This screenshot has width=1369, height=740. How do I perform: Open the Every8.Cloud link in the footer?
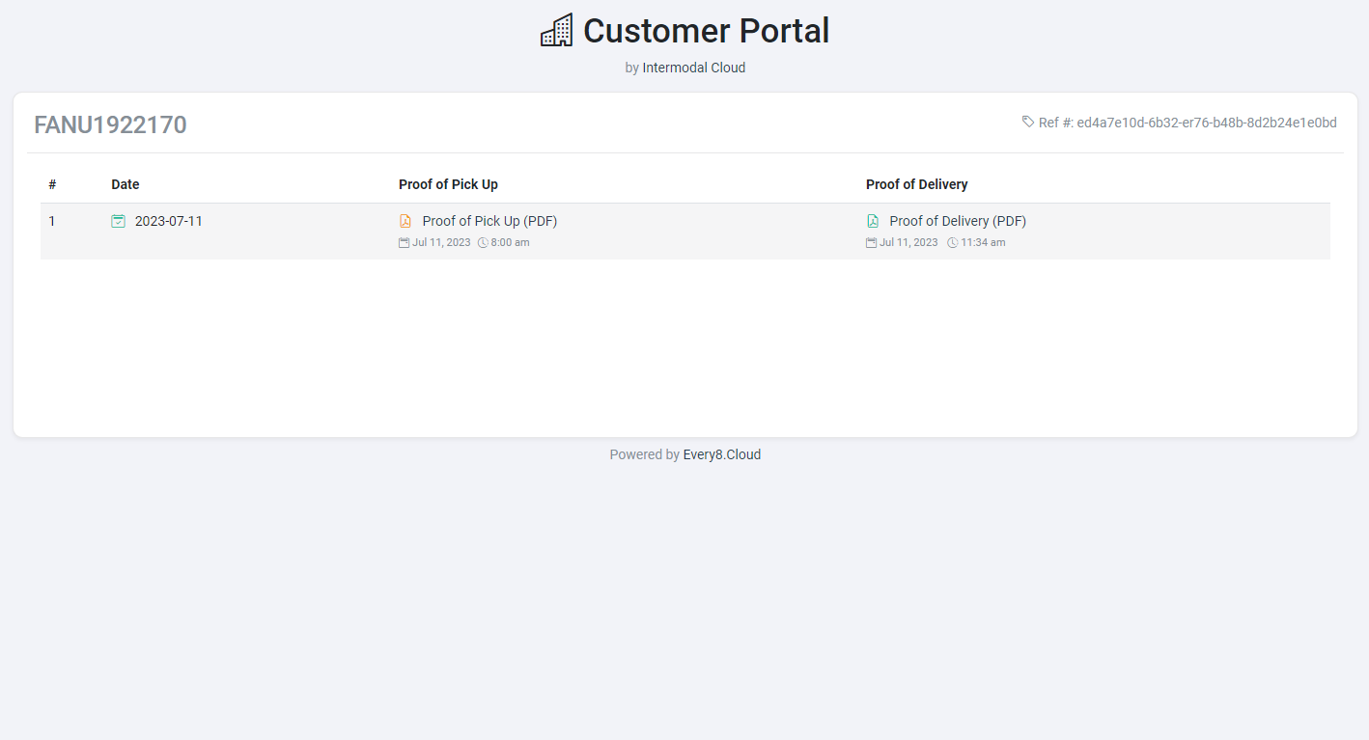(x=721, y=453)
